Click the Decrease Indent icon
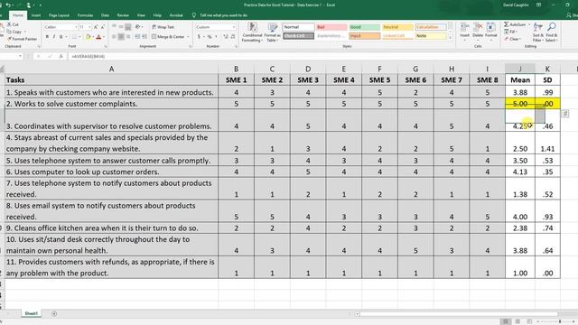 (137, 37)
